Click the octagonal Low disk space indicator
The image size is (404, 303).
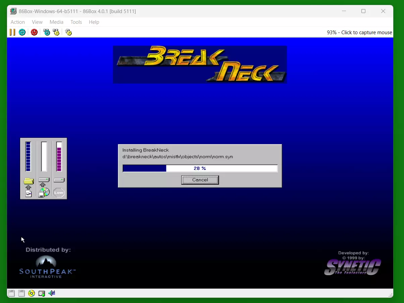[59, 193]
